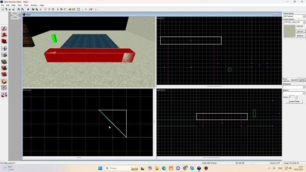306x172 pixels.
Task: Toggle Cordon state icon
Action: (x=70, y=10)
